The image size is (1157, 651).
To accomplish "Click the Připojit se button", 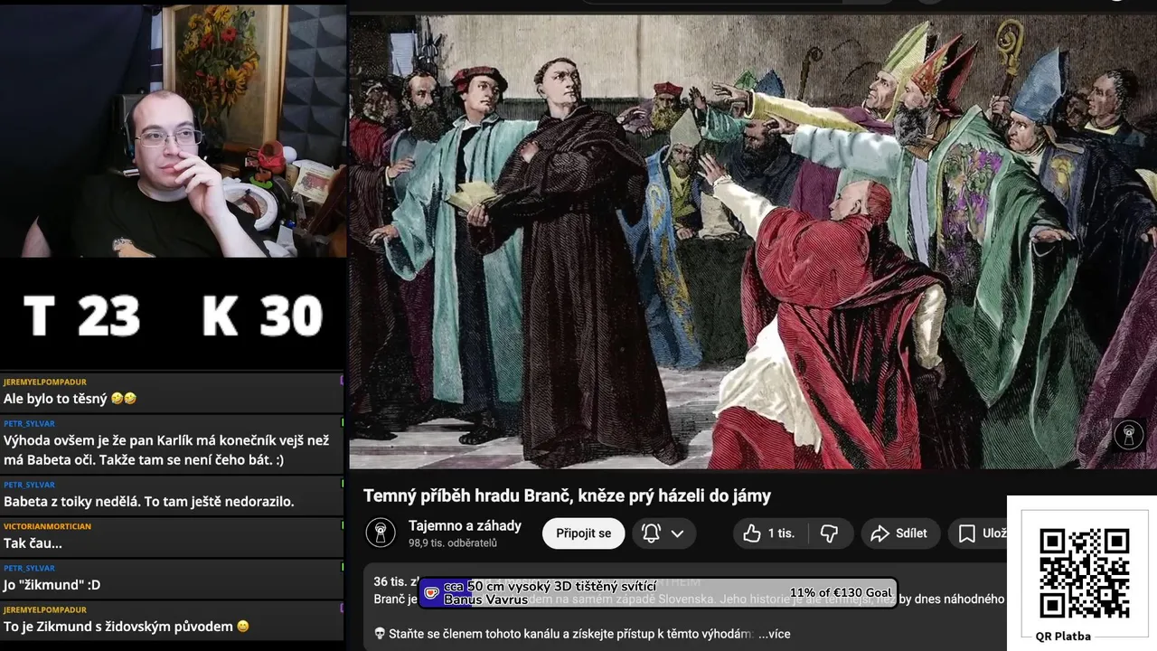I will [x=584, y=533].
